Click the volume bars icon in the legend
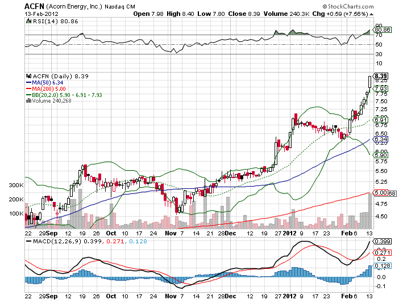403x304 pixels. (29, 100)
